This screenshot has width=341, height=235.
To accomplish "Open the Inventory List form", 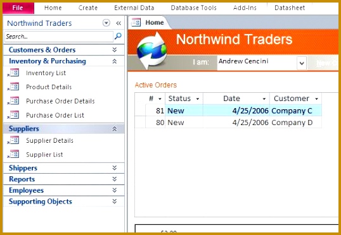I will point(46,73).
